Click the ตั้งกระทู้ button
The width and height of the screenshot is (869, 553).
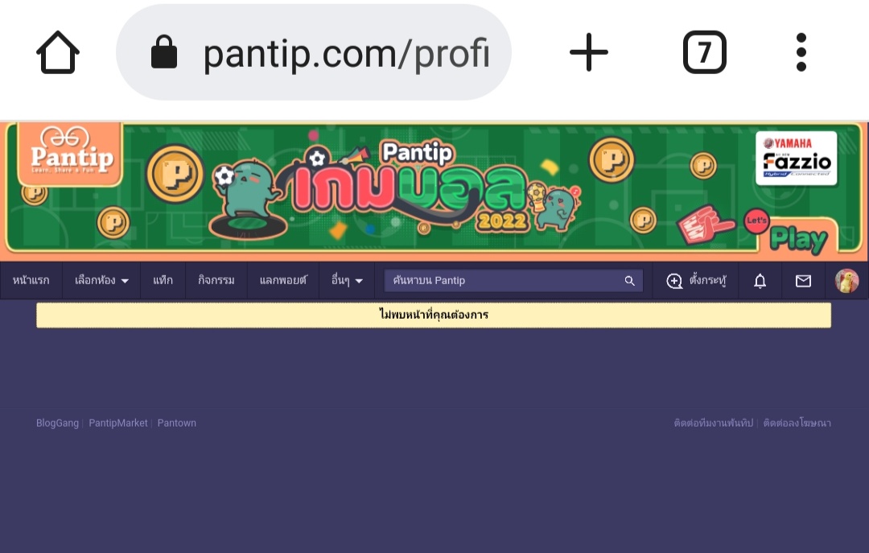(x=695, y=281)
